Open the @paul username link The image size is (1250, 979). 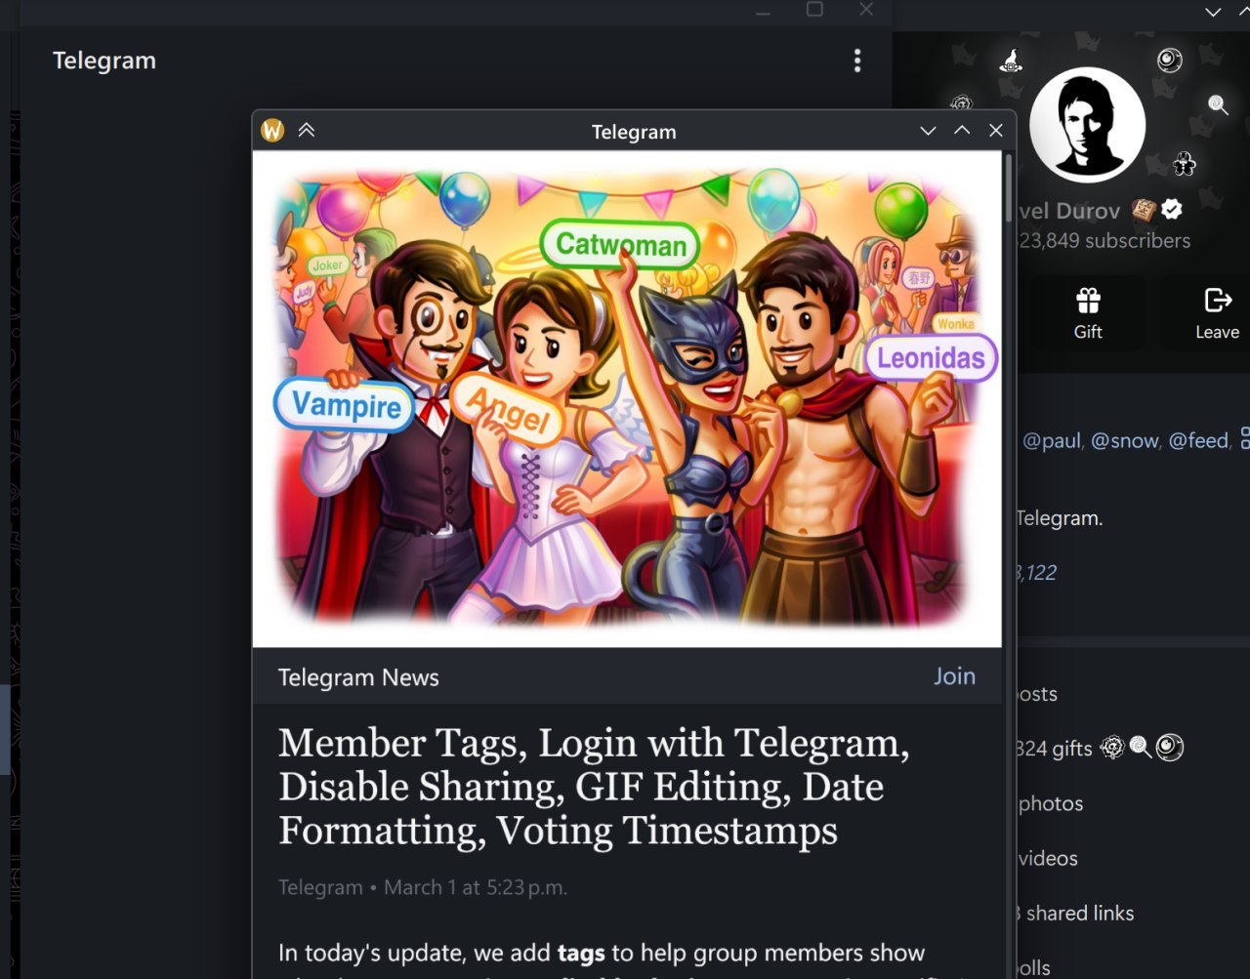coord(1051,441)
